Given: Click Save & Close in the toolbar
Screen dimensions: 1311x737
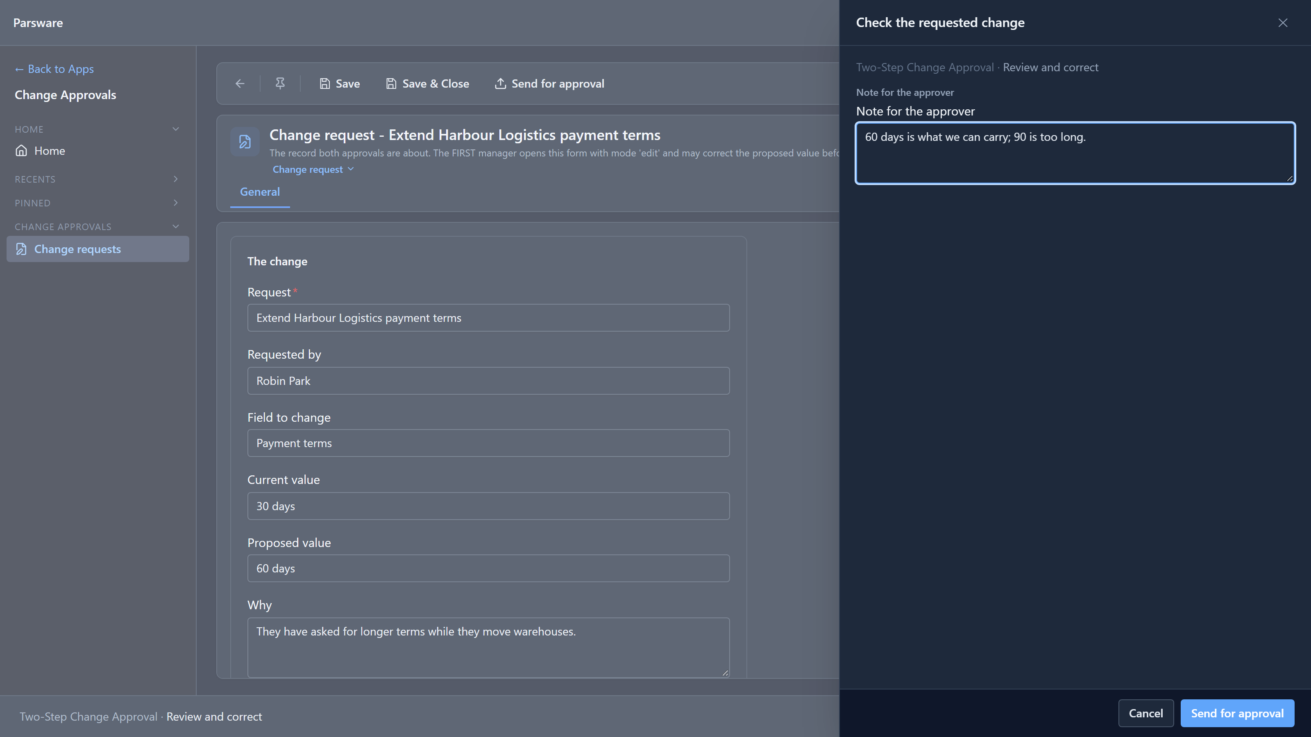Looking at the screenshot, I should point(427,84).
